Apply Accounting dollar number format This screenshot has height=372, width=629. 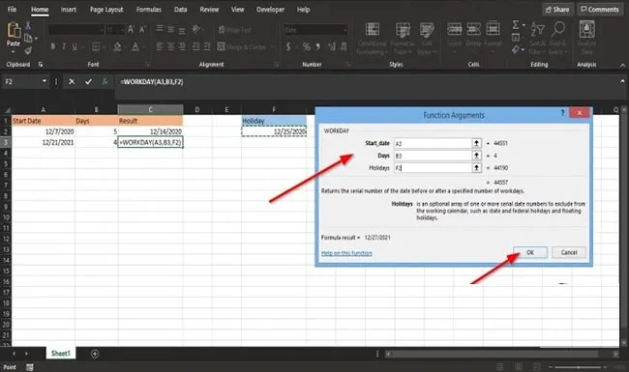[288, 46]
